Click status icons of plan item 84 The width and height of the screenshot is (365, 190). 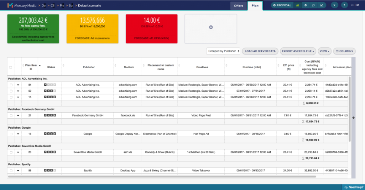50,85
